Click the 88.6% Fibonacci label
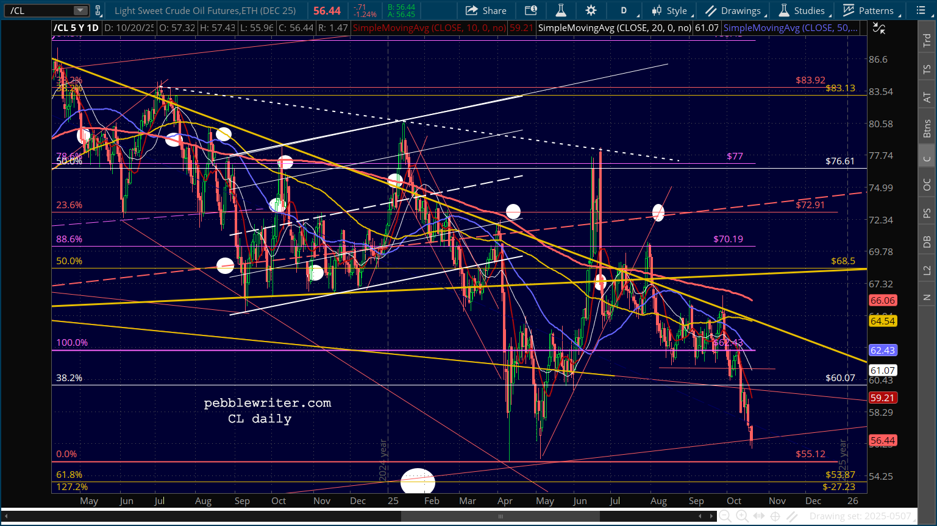Viewport: 937px width, 526px height. 69,239
